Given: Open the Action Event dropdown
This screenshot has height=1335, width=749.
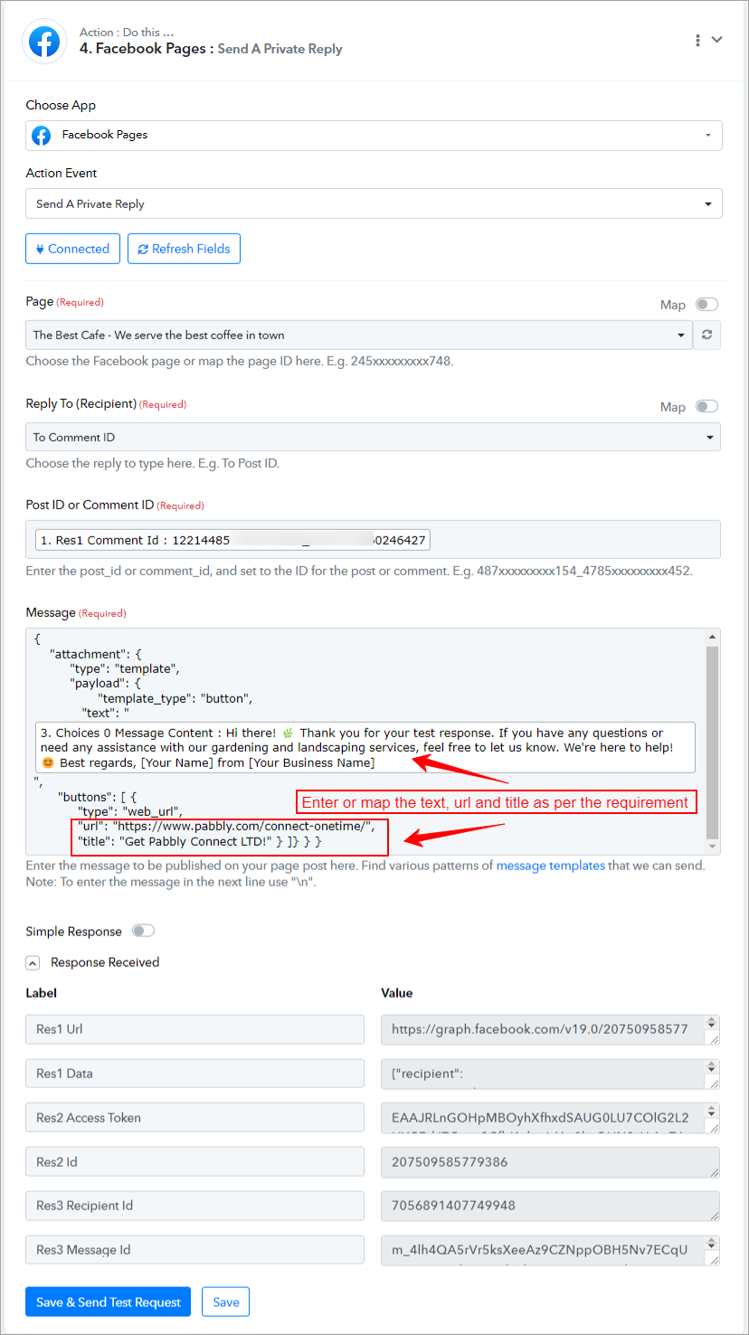Looking at the screenshot, I should [x=374, y=204].
